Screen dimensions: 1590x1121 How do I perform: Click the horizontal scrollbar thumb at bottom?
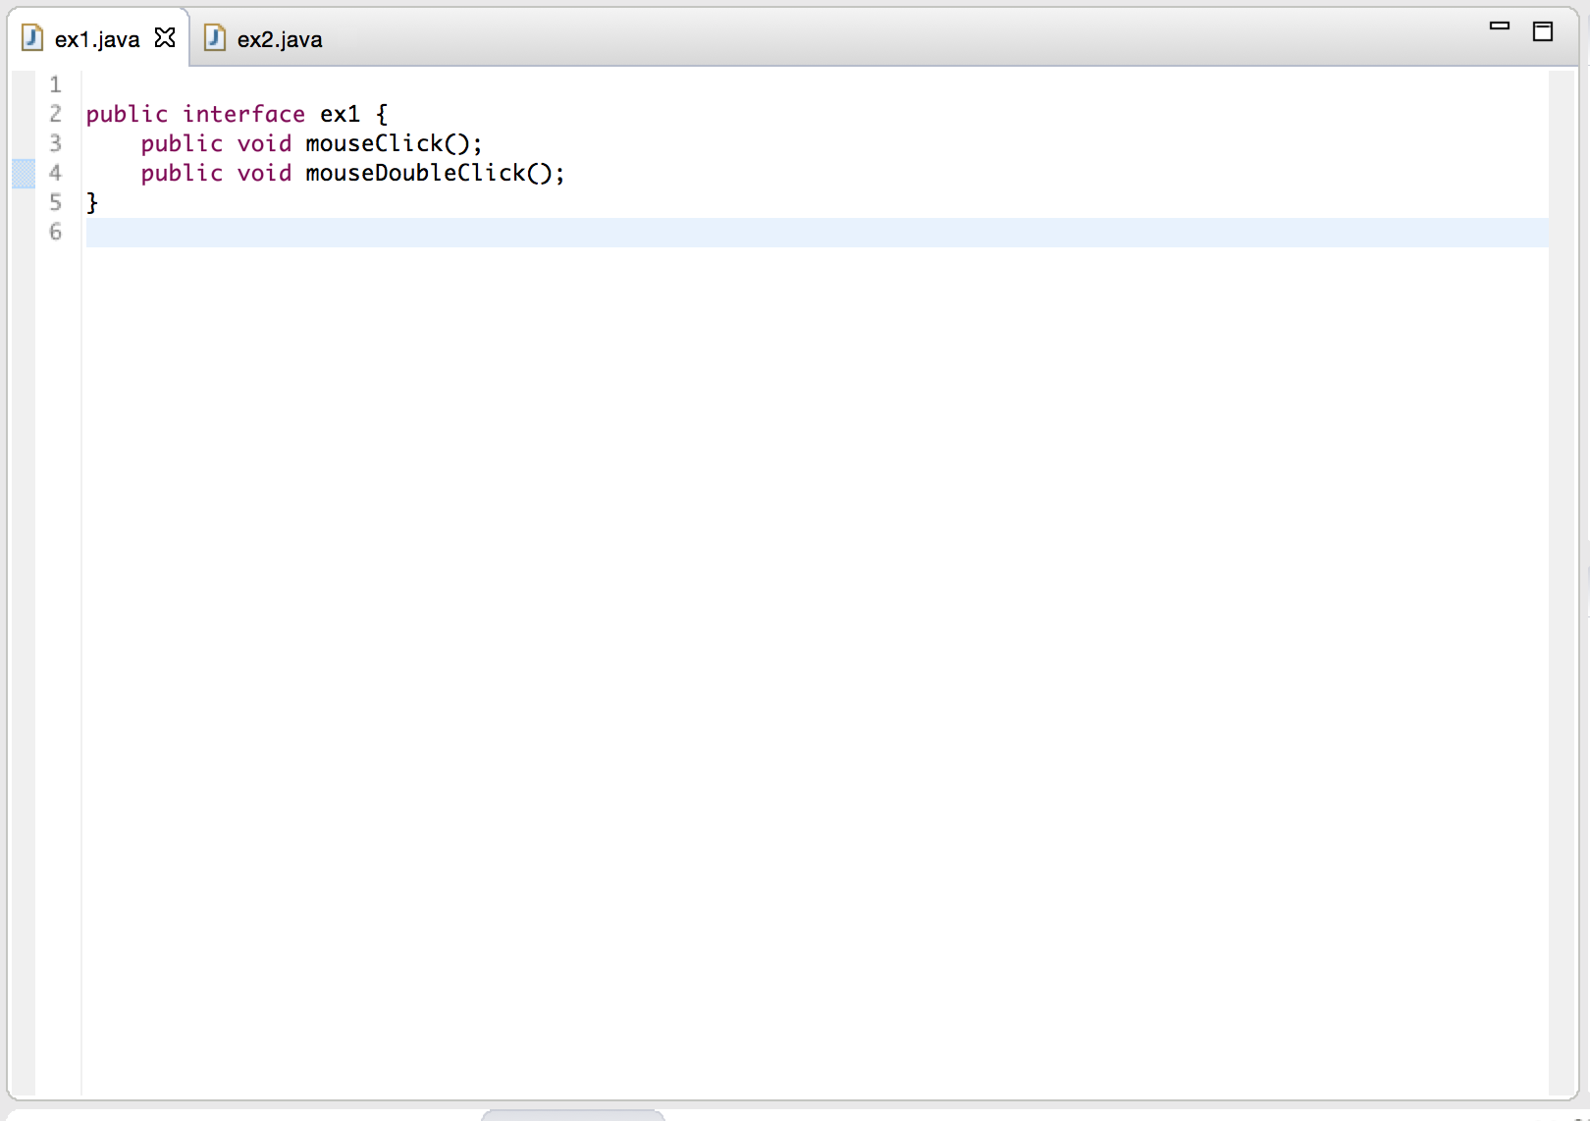click(x=573, y=1115)
